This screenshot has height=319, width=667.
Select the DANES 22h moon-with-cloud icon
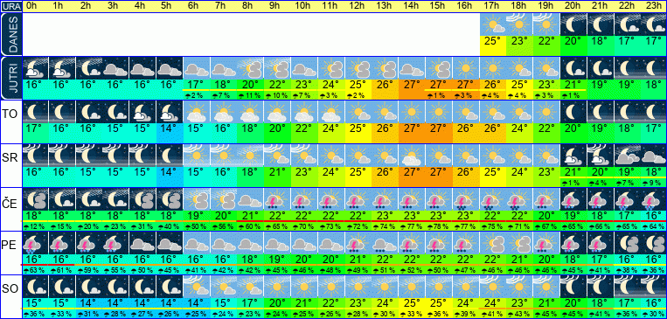click(627, 24)
